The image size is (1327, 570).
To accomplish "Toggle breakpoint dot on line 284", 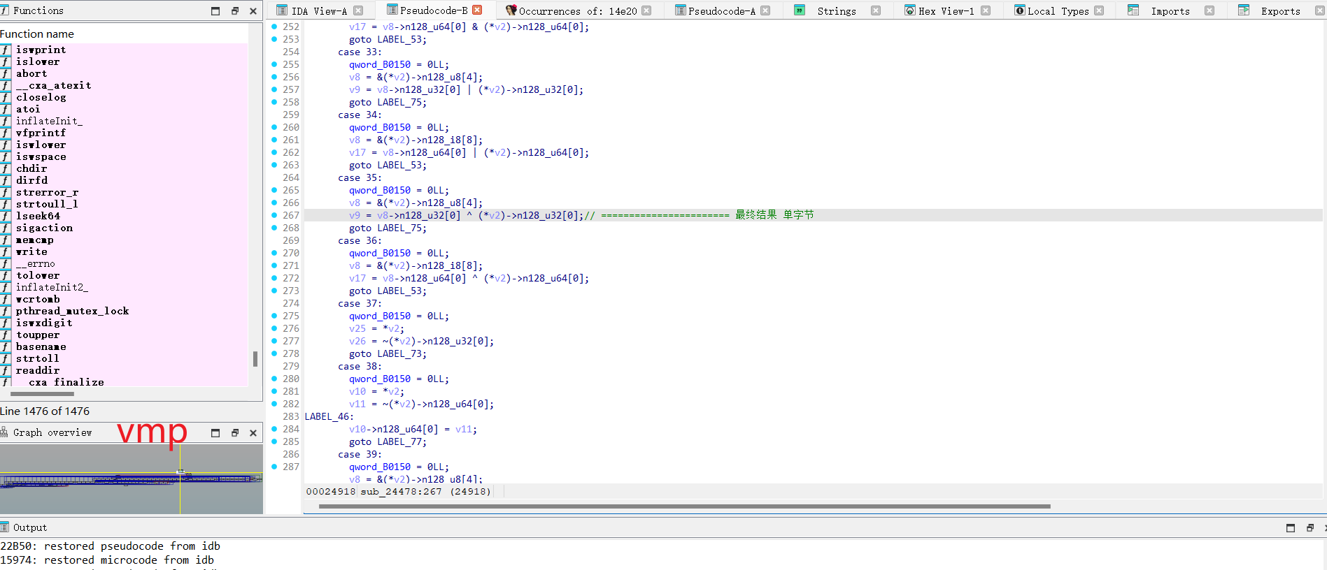I will [x=274, y=429].
